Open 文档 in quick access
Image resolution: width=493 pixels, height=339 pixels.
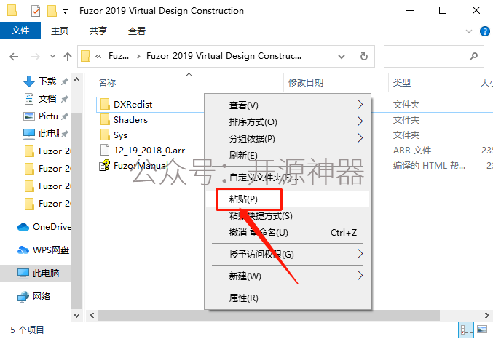47,99
